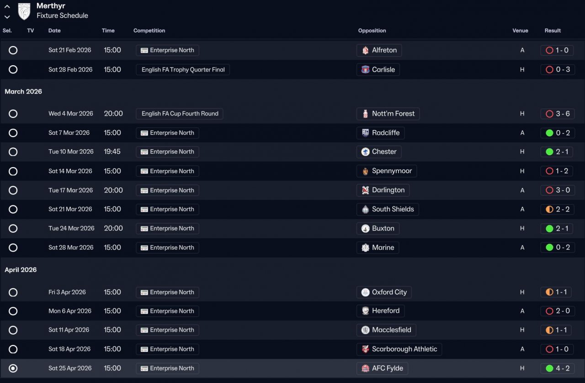
Task: Open the 3 - 0 result against Darlington
Action: 558,190
